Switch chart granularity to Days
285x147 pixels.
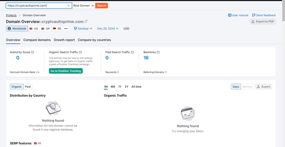coord(236,87)
